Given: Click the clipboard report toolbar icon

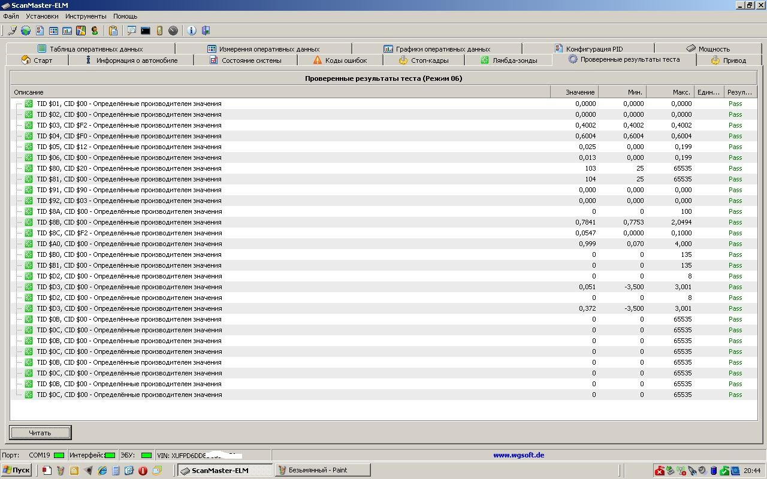Looking at the screenshot, I should [113, 31].
